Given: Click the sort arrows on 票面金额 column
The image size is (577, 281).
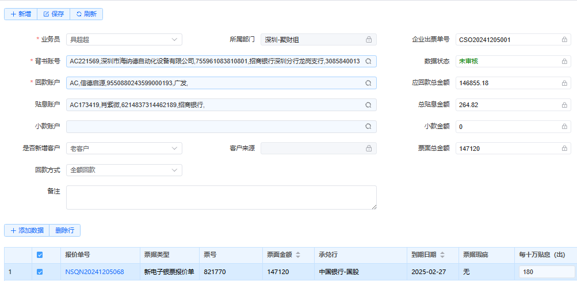Looking at the screenshot, I should (x=297, y=255).
